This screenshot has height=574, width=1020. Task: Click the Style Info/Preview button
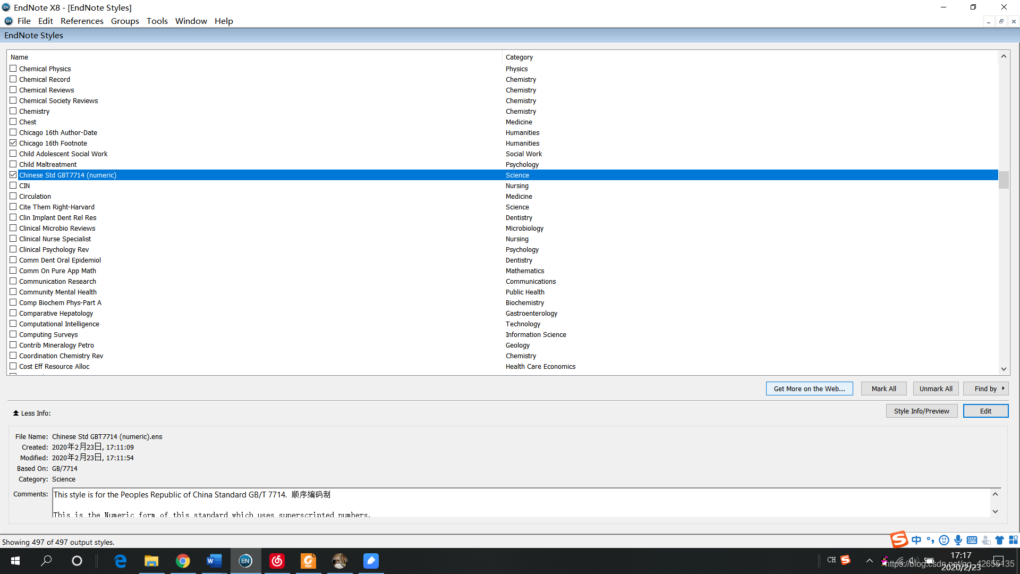[921, 411]
